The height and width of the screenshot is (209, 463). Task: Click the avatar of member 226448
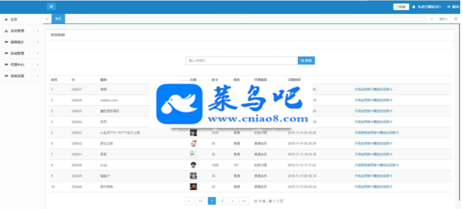point(194,187)
